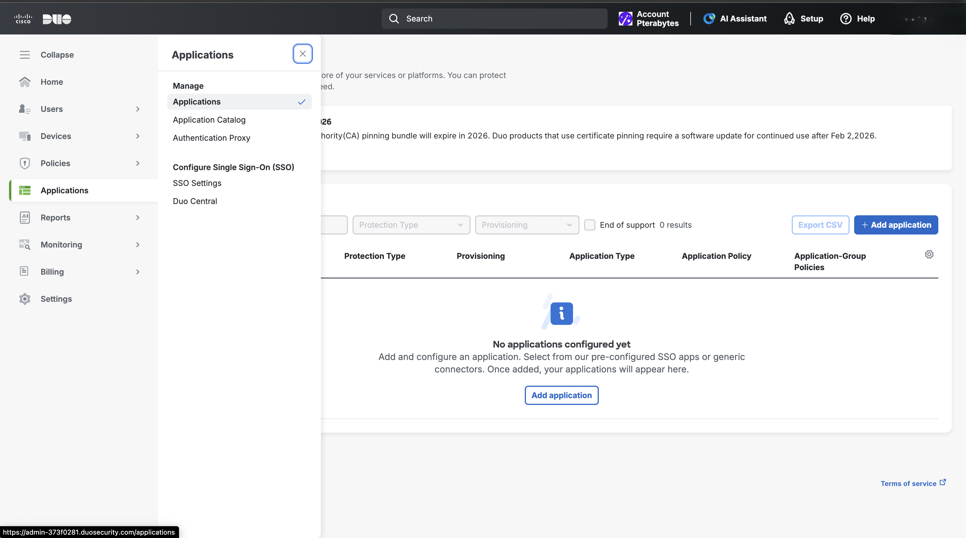Image resolution: width=966 pixels, height=538 pixels.
Task: Click the Home house icon
Action: click(25, 82)
